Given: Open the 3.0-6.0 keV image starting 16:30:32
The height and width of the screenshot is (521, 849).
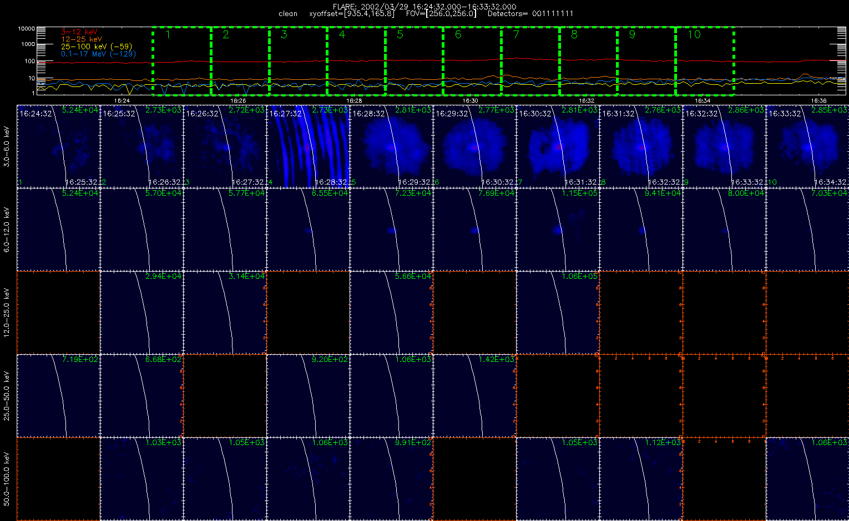Looking at the screenshot, I should pyautogui.click(x=558, y=146).
